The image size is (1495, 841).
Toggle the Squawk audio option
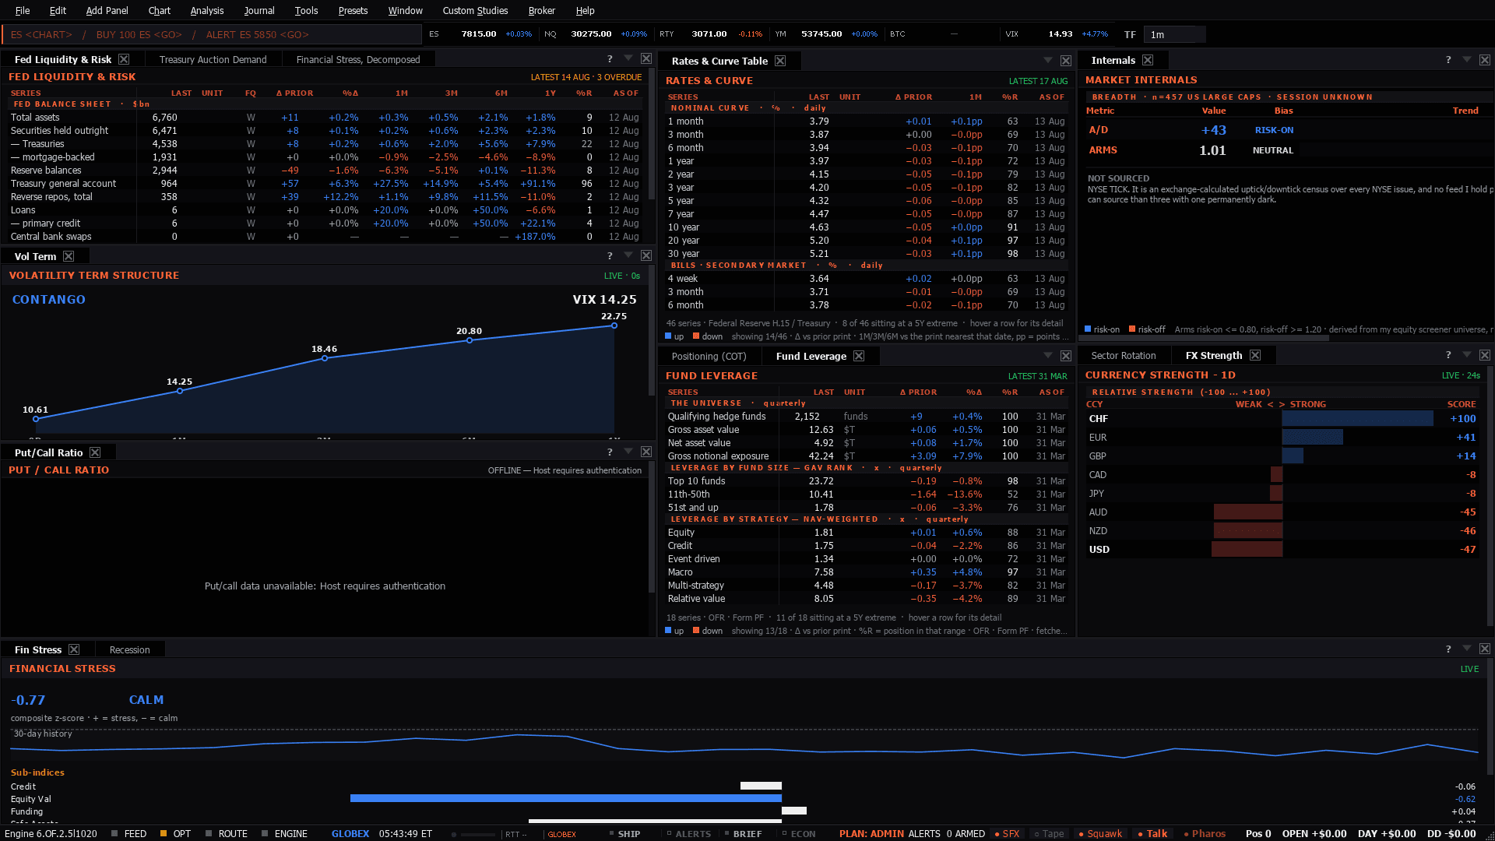1100,833
